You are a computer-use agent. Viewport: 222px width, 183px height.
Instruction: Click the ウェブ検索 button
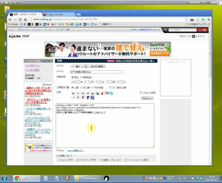[202, 30]
